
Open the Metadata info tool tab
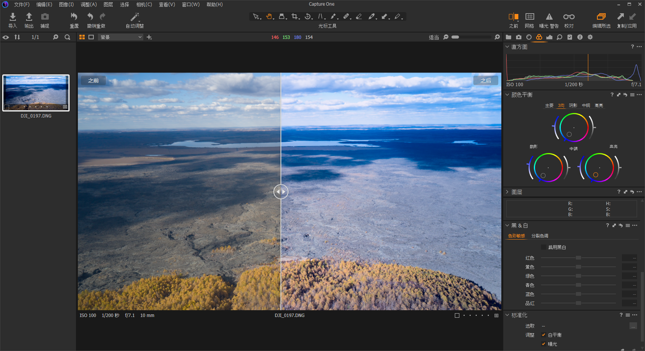pos(580,37)
